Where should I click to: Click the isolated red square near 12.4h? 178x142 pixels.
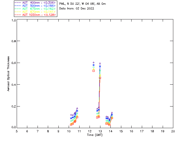click(93, 71)
